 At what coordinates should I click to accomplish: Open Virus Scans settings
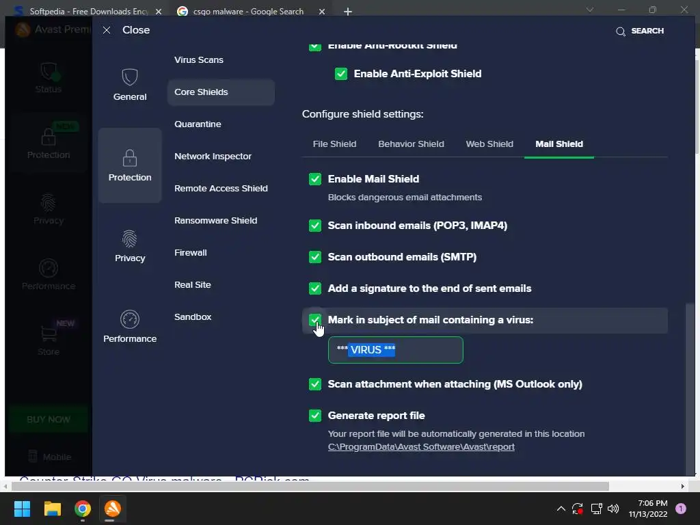click(x=199, y=60)
